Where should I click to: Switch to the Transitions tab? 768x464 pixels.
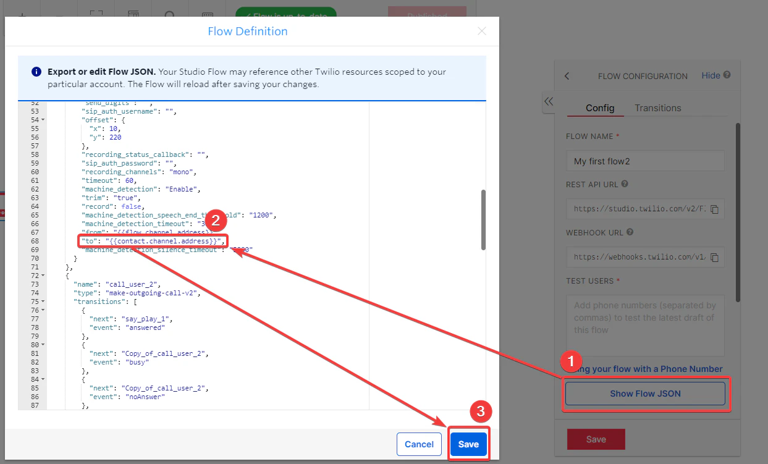point(657,108)
